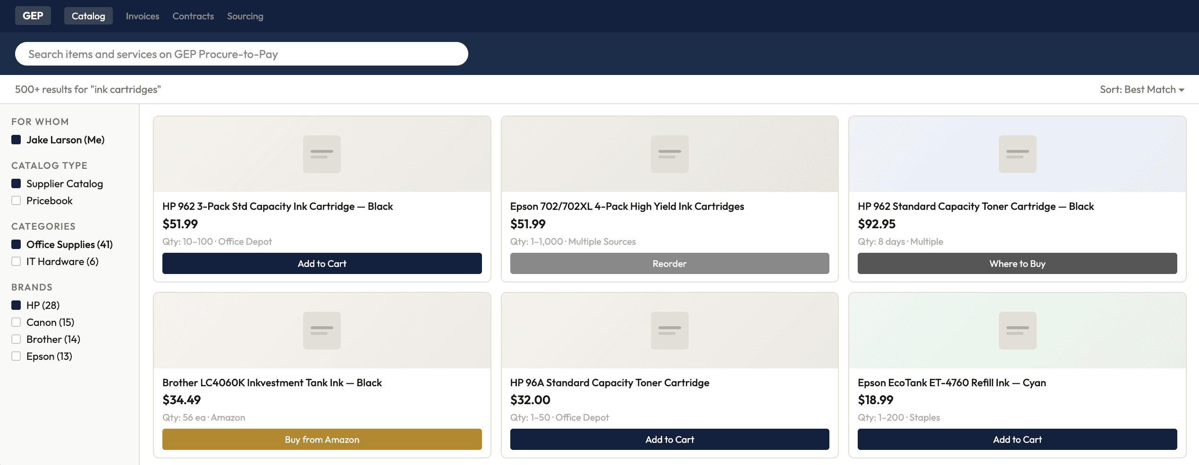This screenshot has height=465, width=1199.
Task: Uncheck the Jake Larson (Me) filter
Action: coord(16,140)
